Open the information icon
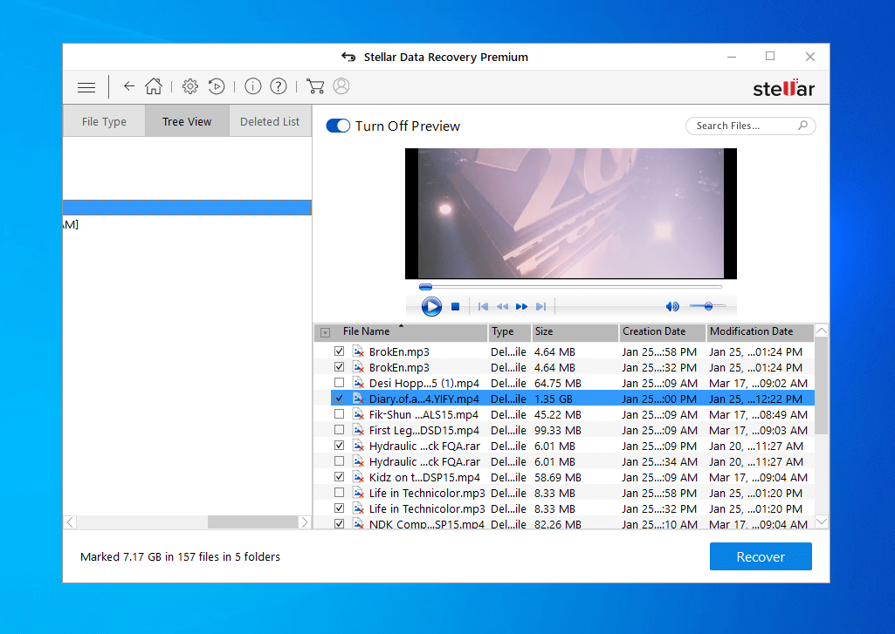895x634 pixels. pos(253,86)
